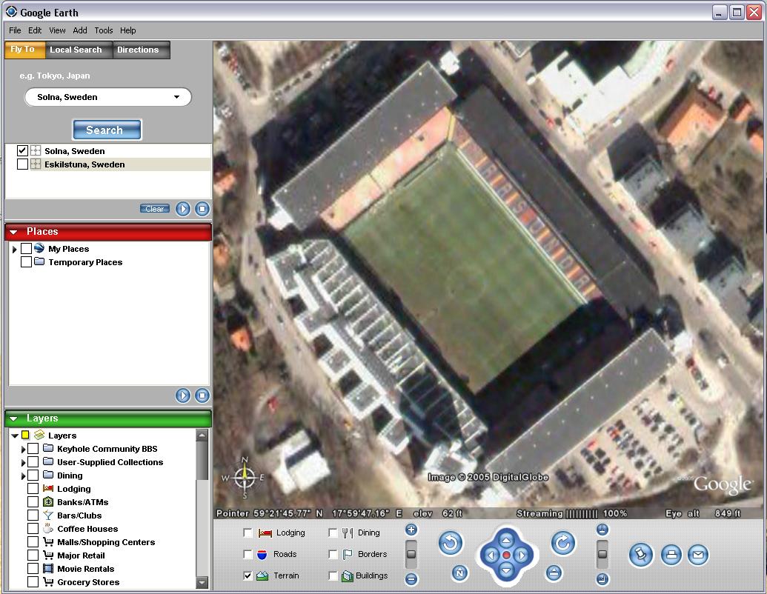
Task: Open the Fly To search dropdown arrow
Action: 176,97
